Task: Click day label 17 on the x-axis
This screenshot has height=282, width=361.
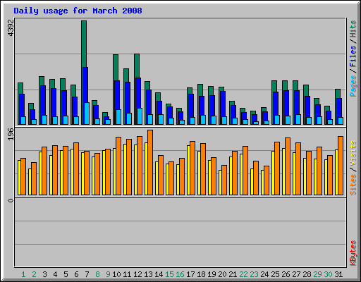Action: pyautogui.click(x=190, y=274)
